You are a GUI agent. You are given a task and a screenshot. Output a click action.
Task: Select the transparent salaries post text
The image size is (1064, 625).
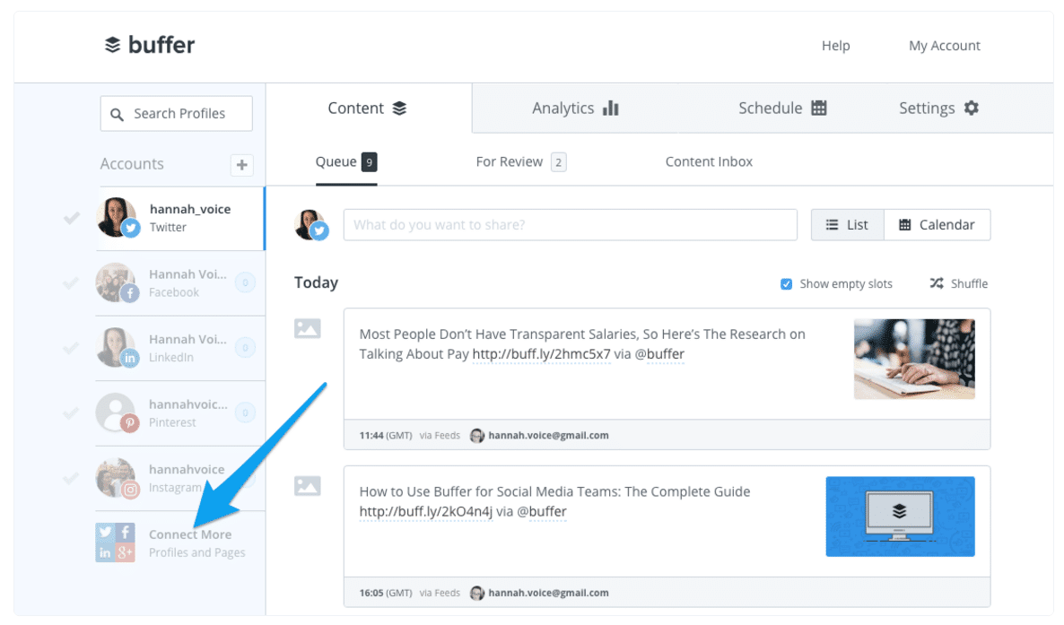coord(582,344)
